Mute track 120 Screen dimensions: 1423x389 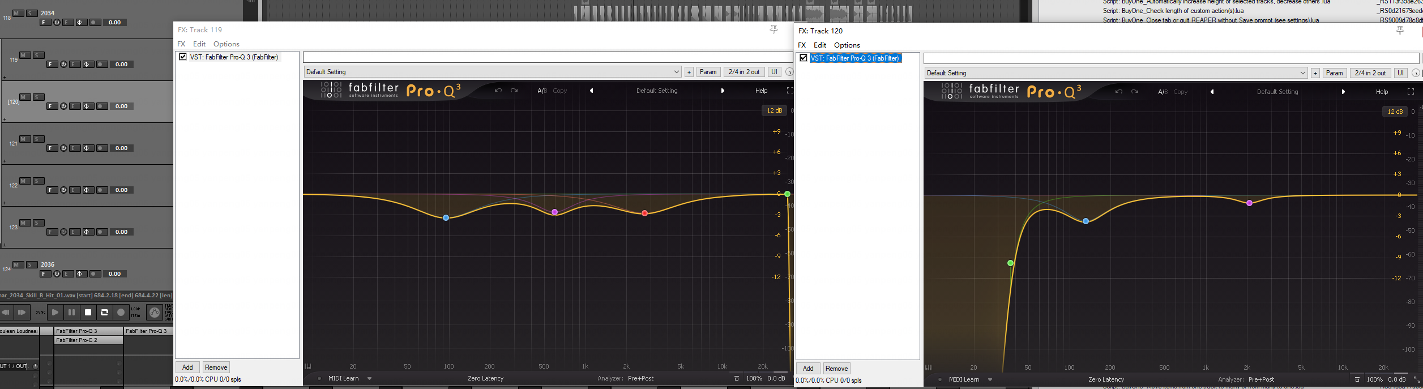(25, 97)
